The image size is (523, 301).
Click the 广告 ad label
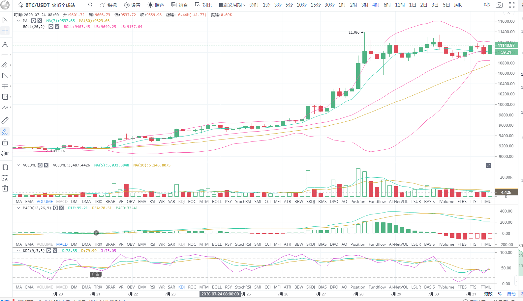click(x=96, y=274)
